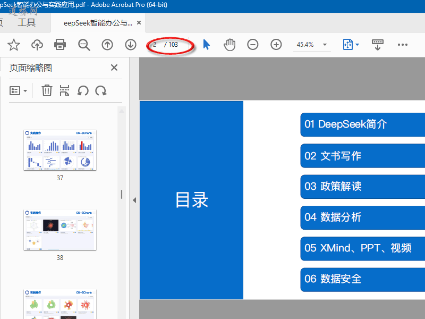Click the 01 DeepSeek简介 contents entry
This screenshot has width=425, height=319.
coord(363,124)
